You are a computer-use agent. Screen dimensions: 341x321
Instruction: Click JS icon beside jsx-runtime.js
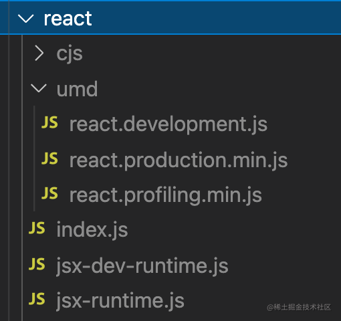37,299
